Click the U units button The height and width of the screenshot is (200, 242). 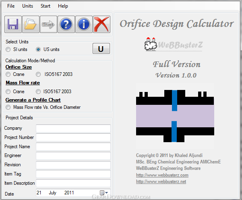[x=101, y=49]
